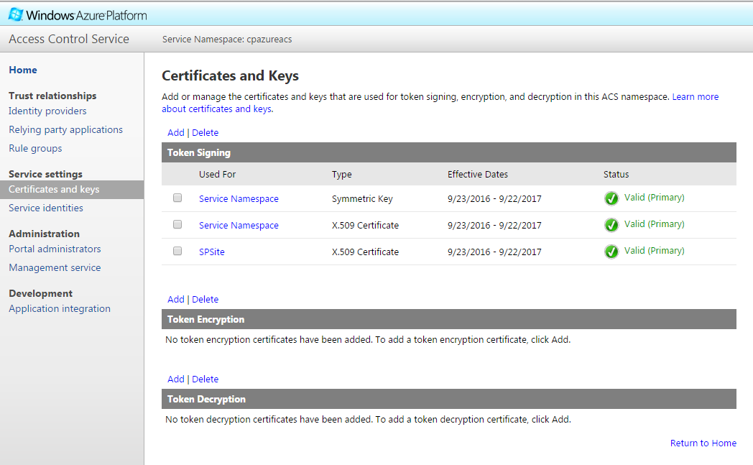Image resolution: width=753 pixels, height=465 pixels.
Task: Open Relying party applications
Action: coord(66,129)
